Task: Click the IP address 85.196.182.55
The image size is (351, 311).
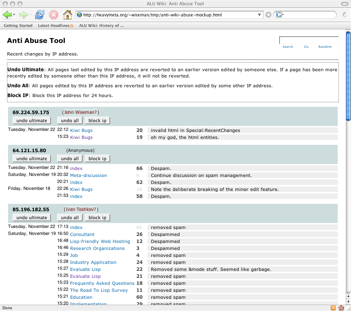Action: [31, 210]
